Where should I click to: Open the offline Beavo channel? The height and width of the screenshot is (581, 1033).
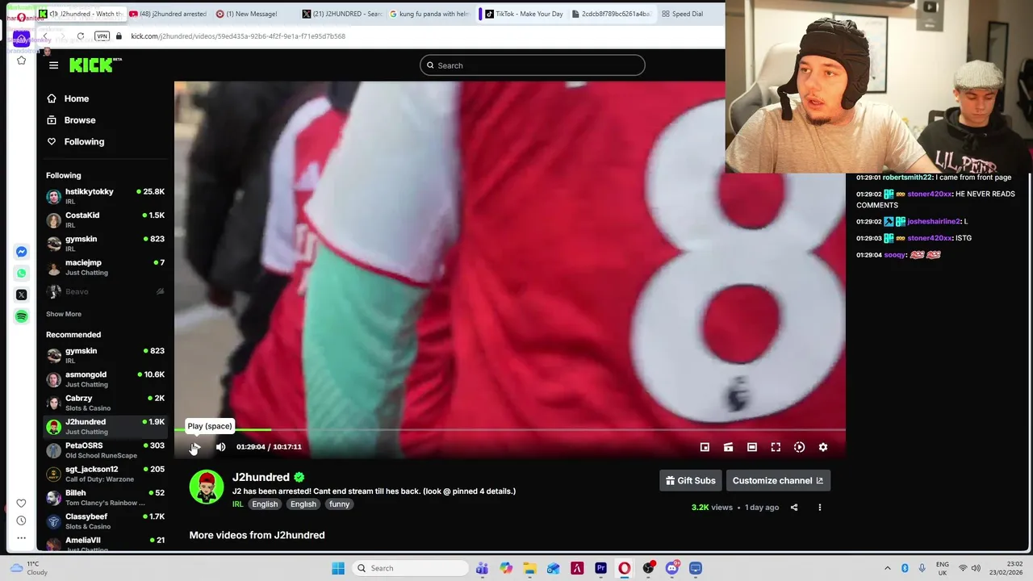pos(106,291)
